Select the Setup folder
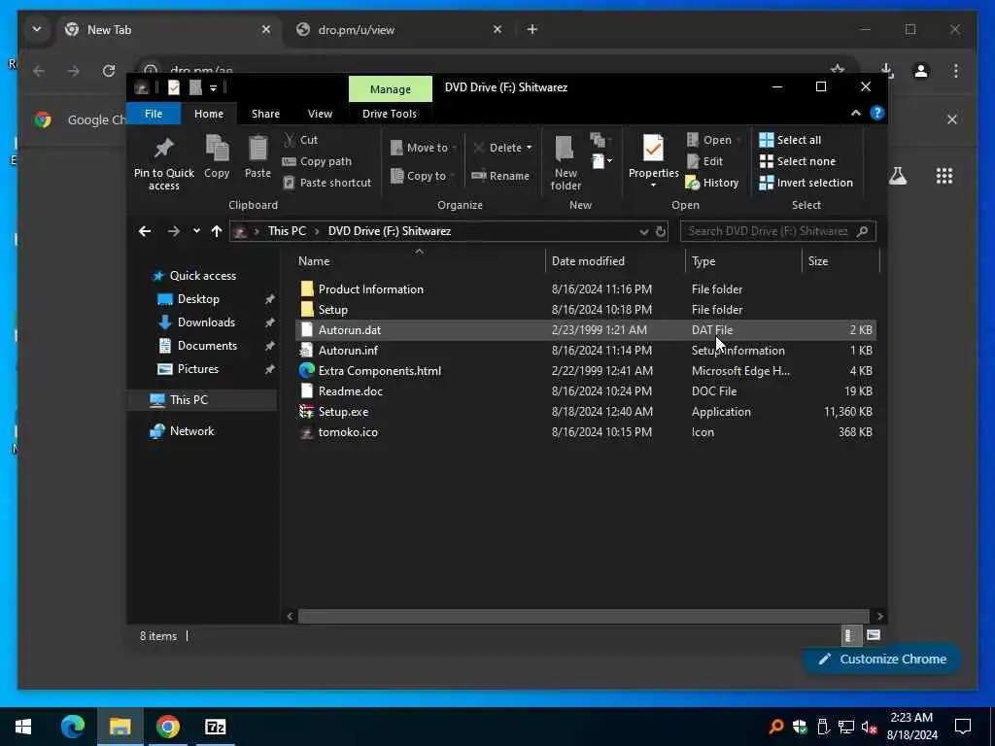995x746 pixels. [584, 310]
